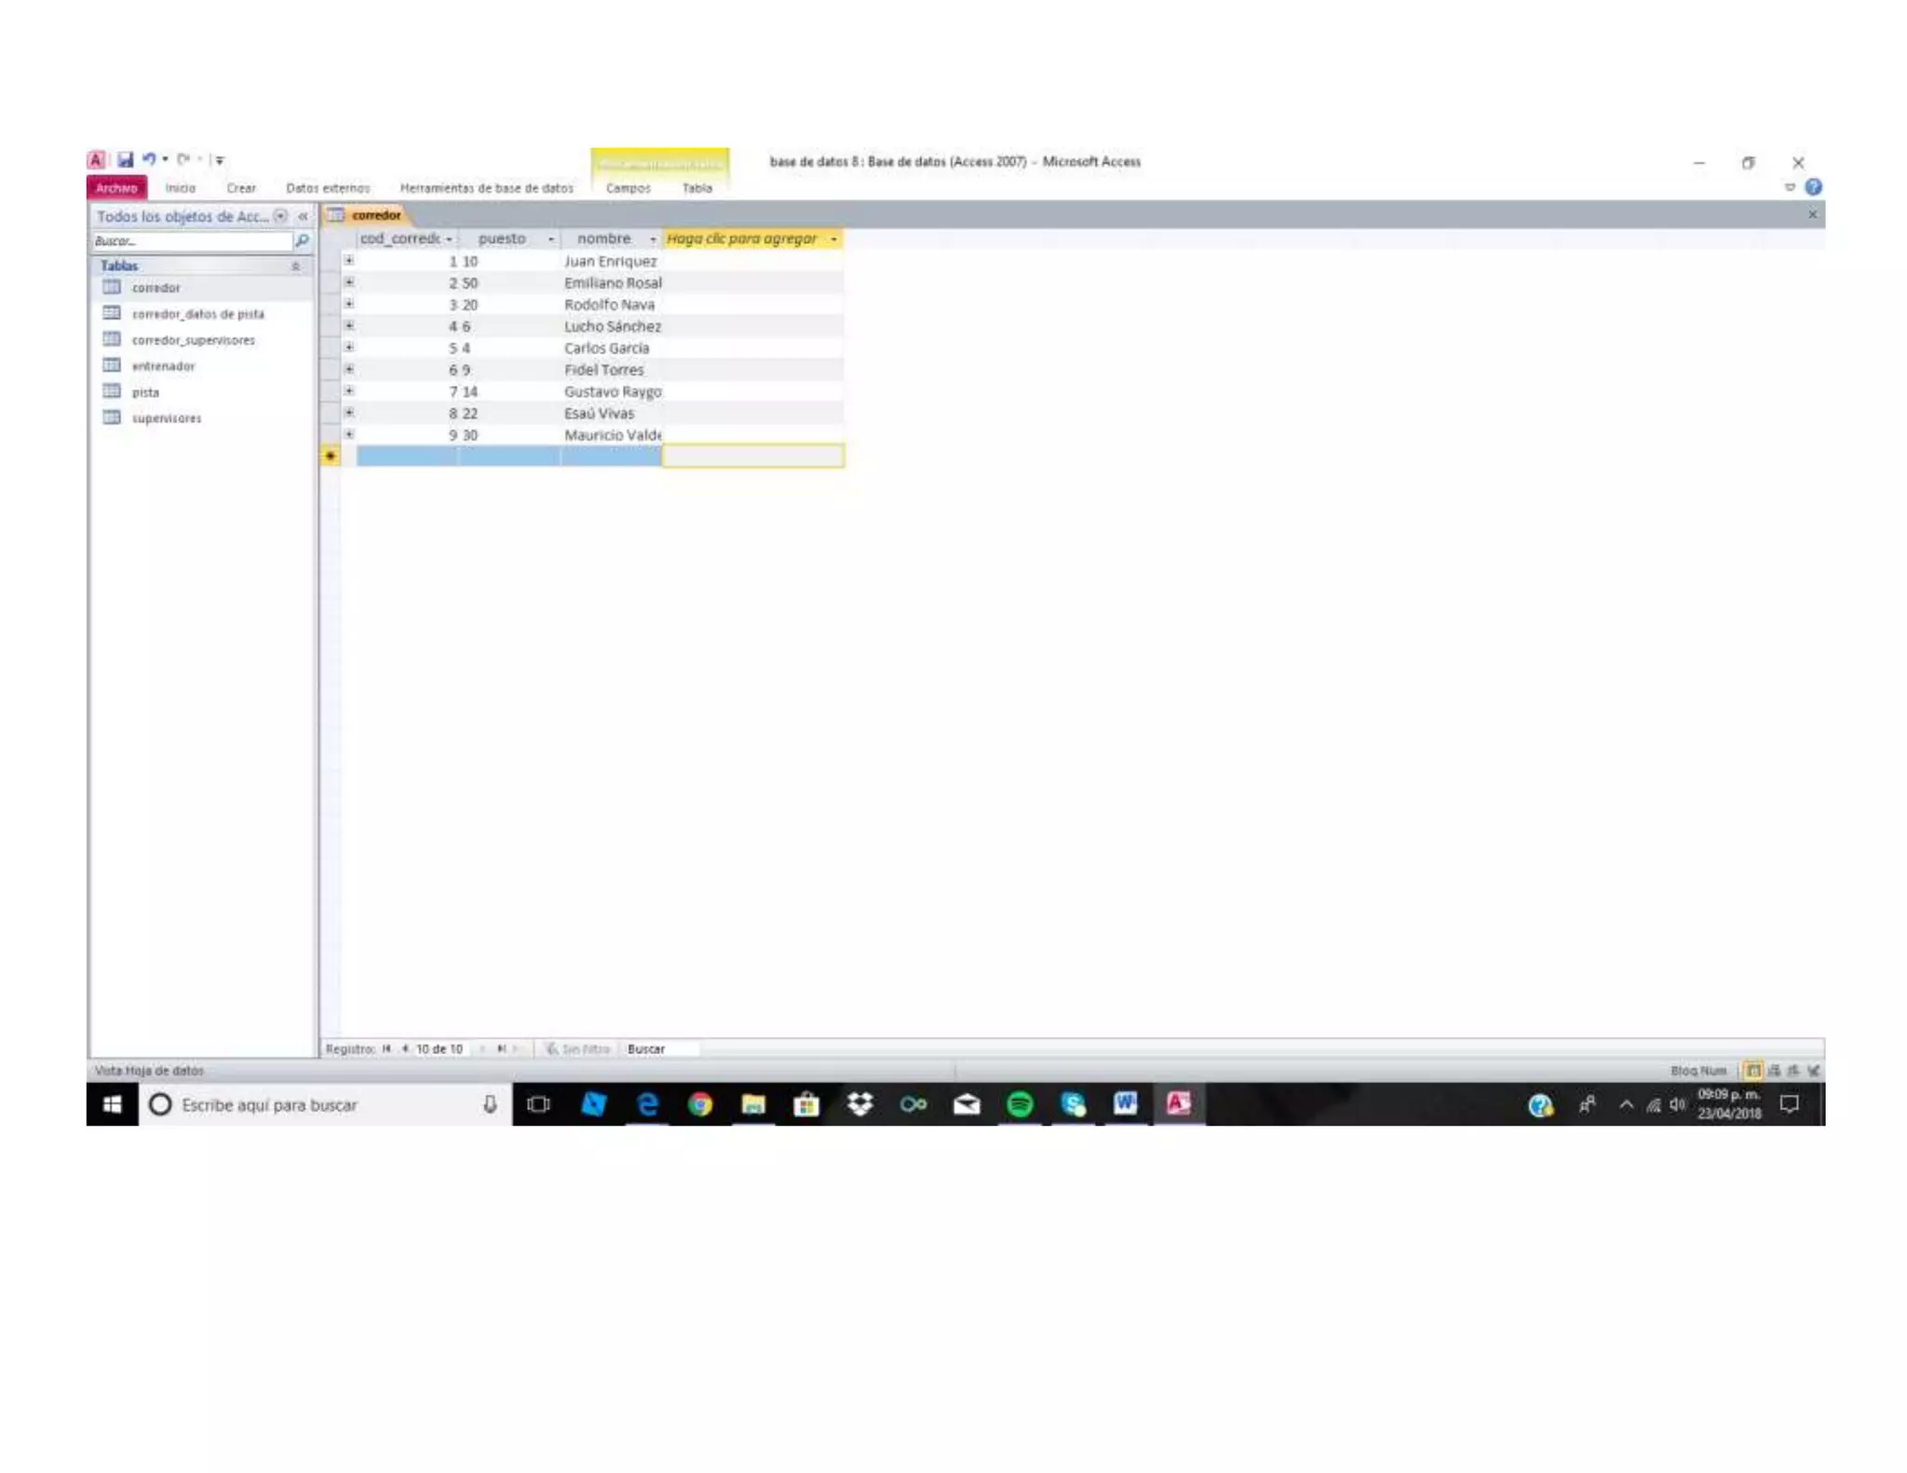Open 'Haga clic para agregar' column dropdown

[833, 239]
